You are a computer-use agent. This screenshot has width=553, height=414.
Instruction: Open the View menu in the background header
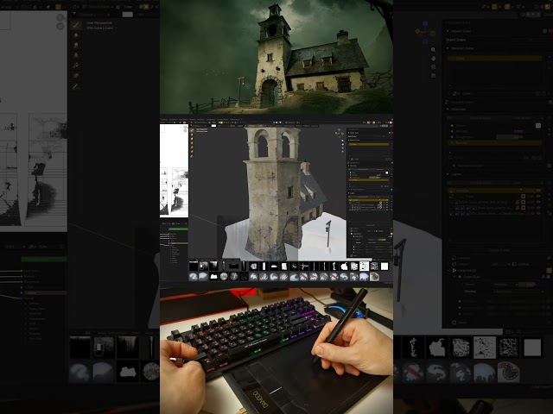(x=128, y=6)
